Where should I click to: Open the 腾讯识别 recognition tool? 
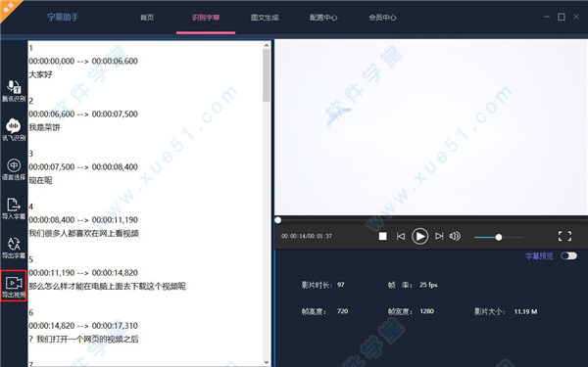(x=14, y=91)
